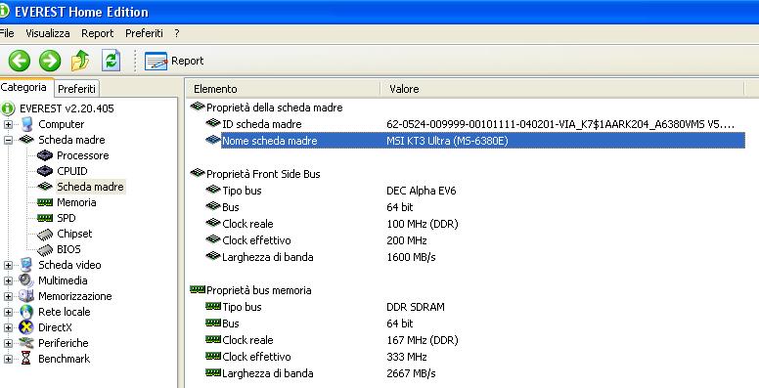Image resolution: width=759 pixels, height=388 pixels.
Task: Open the ? help menu
Action: (177, 33)
